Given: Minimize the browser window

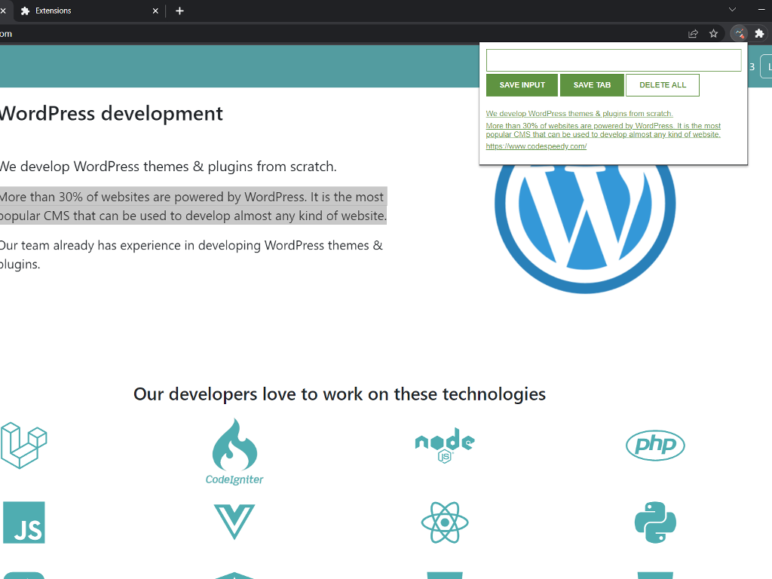Looking at the screenshot, I should pyautogui.click(x=761, y=10).
